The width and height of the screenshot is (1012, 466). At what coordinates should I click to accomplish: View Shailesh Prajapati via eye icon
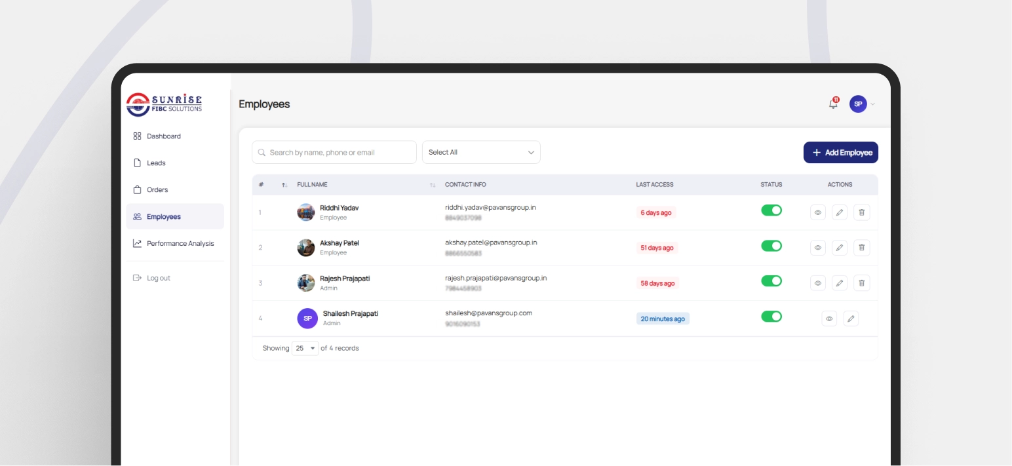pyautogui.click(x=829, y=319)
